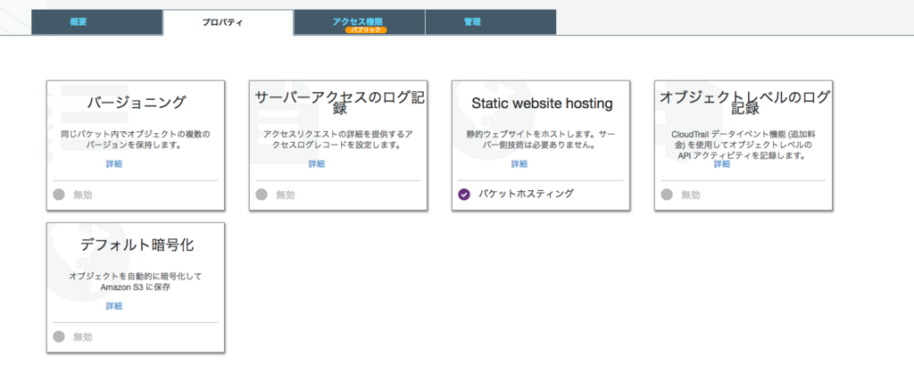The width and height of the screenshot is (914, 374).
Task: Click the purple checkmark beside バケットホスティング
Action: pyautogui.click(x=464, y=194)
